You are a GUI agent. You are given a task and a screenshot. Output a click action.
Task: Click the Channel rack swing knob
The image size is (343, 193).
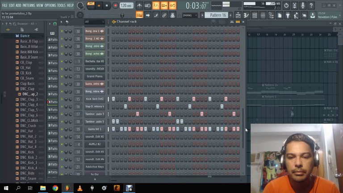(213, 21)
